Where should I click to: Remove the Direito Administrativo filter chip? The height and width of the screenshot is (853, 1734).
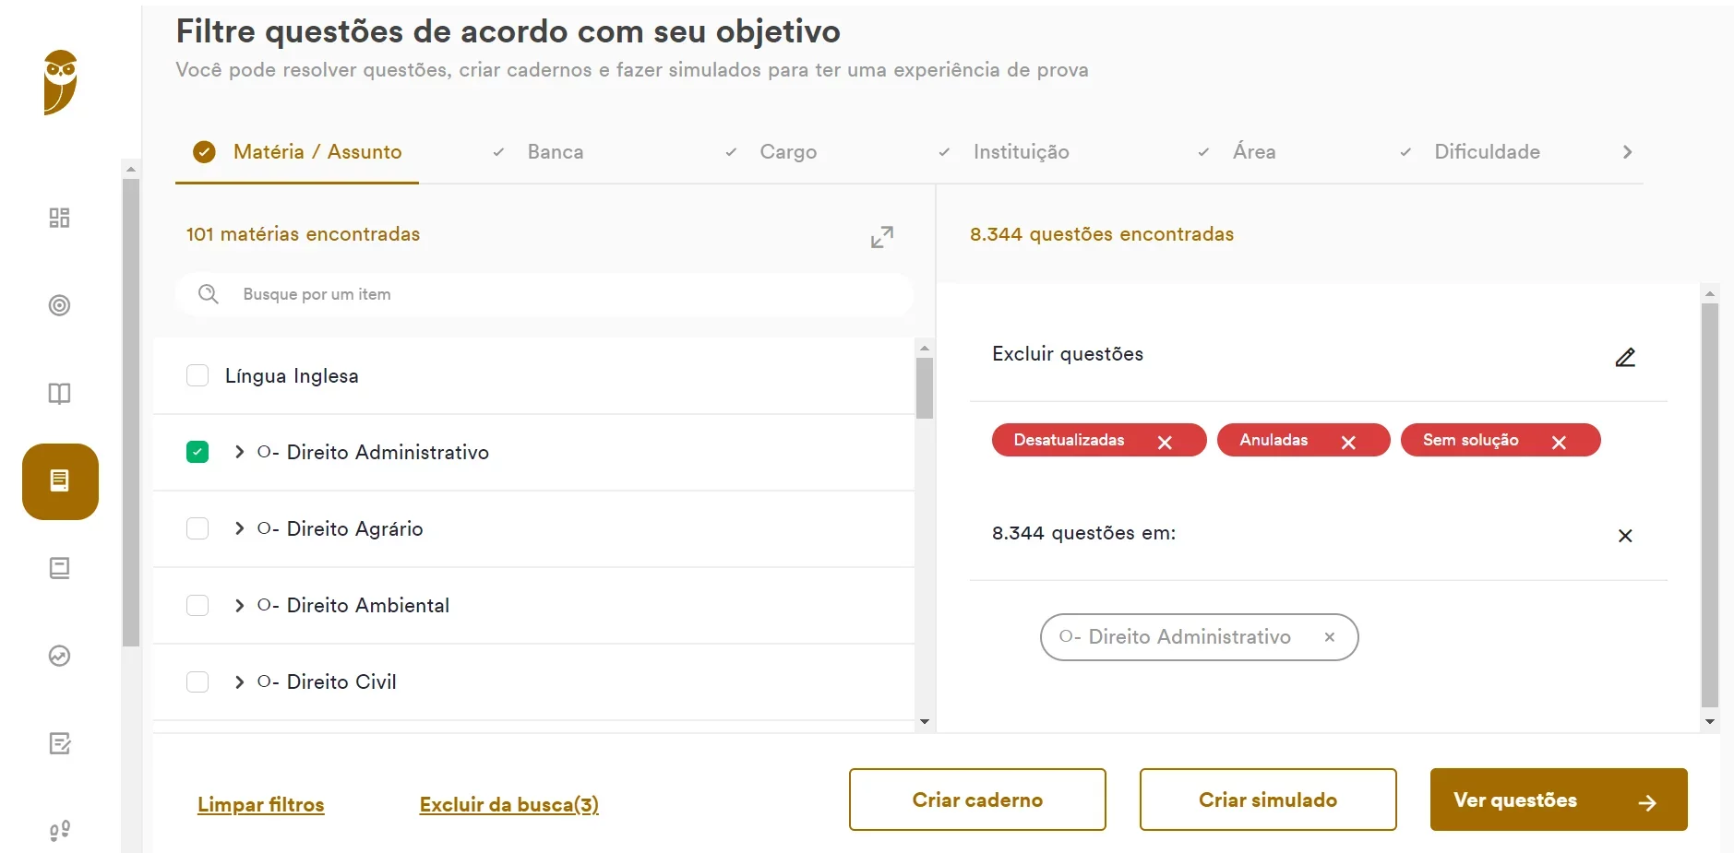pos(1329,636)
